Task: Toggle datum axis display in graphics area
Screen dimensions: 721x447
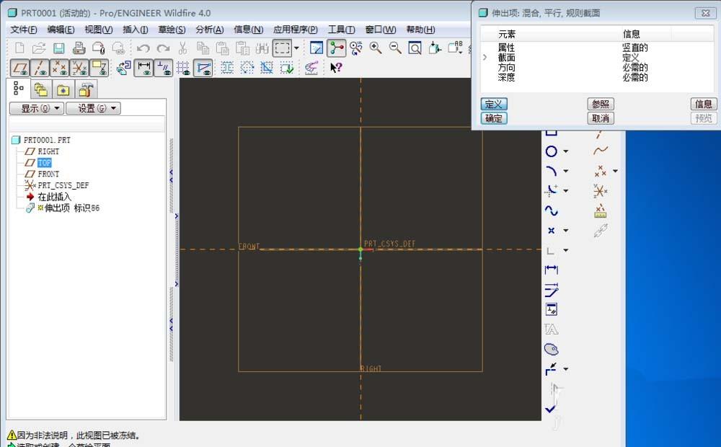Action: (40, 66)
